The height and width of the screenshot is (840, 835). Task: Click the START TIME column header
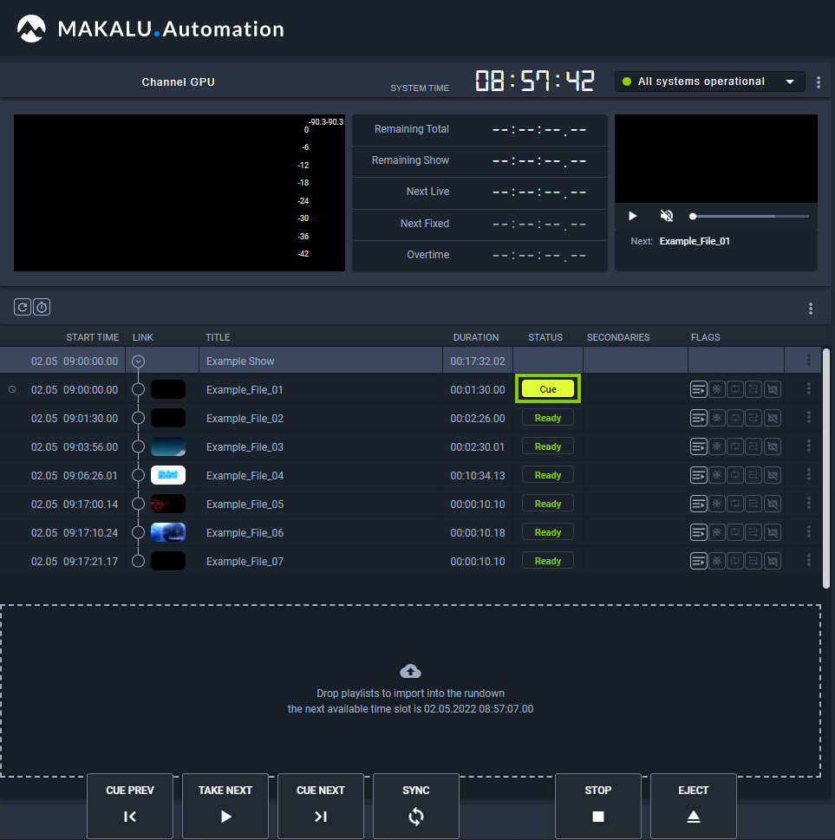pyautogui.click(x=92, y=337)
